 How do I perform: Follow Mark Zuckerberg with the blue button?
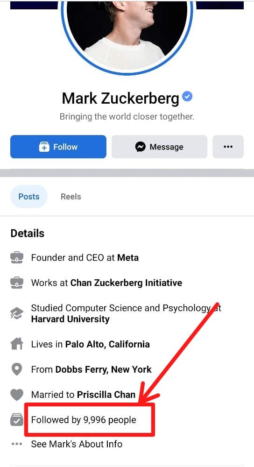click(x=58, y=147)
